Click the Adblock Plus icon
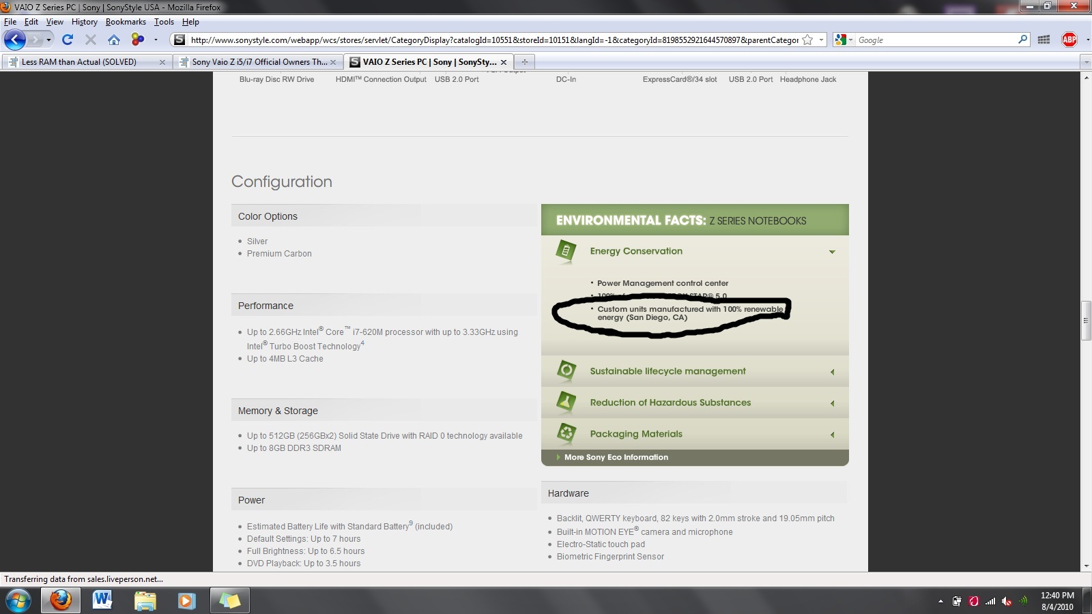 click(1069, 40)
